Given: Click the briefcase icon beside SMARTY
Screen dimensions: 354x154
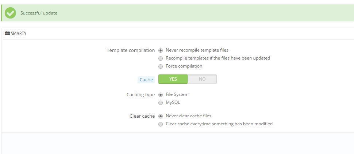Looking at the screenshot, I should point(7,33).
